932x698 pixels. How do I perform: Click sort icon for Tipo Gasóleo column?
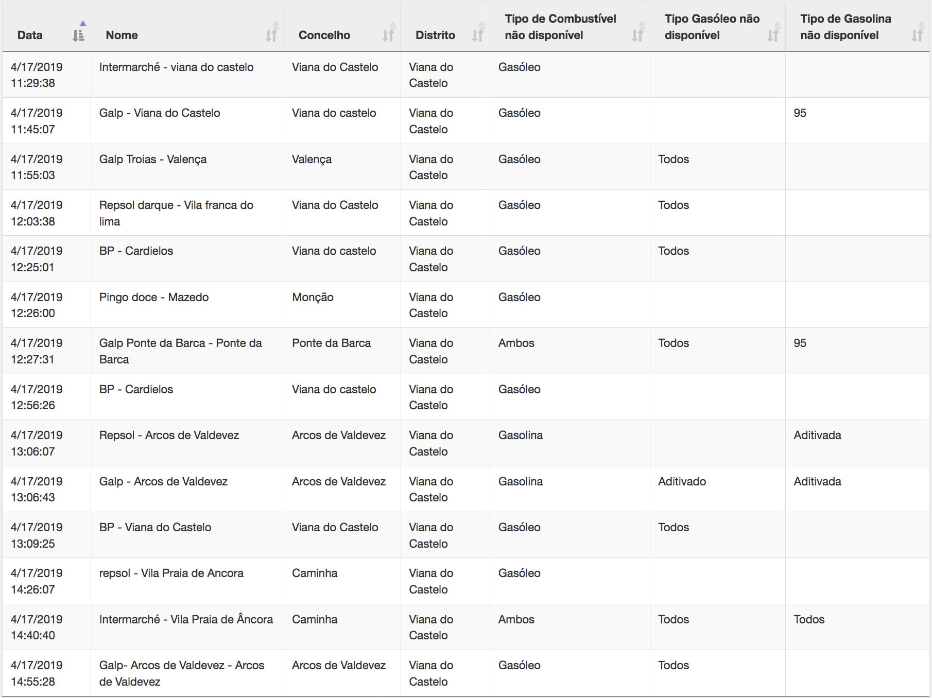pos(773,35)
